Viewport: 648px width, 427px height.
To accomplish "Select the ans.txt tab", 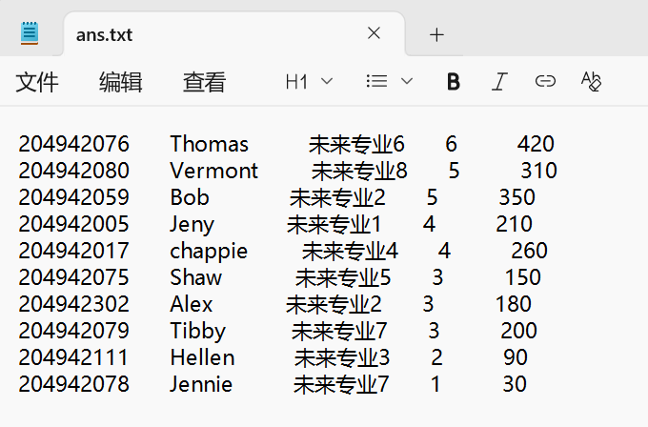I will (234, 34).
